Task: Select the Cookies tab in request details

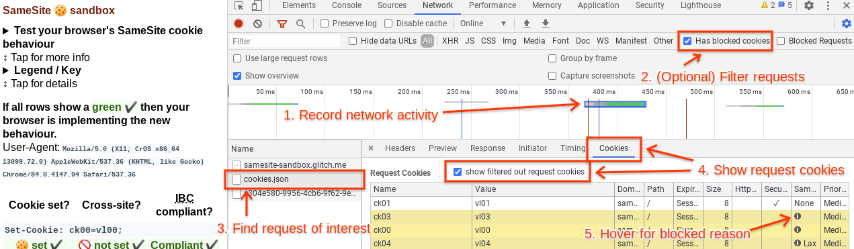Action: [613, 148]
